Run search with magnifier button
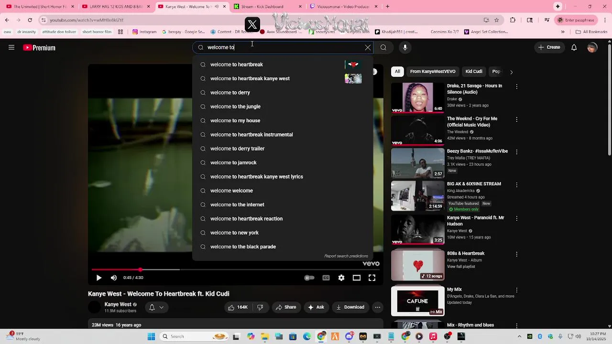 point(383,47)
